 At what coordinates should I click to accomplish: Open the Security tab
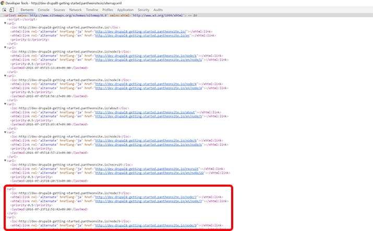(143, 10)
